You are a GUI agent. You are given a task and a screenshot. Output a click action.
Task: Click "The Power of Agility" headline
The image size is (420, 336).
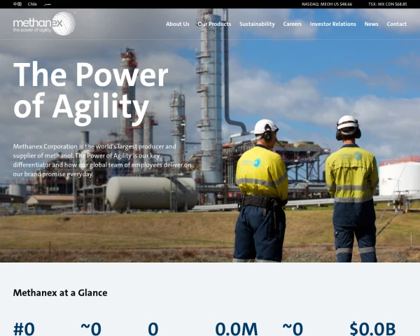90,92
